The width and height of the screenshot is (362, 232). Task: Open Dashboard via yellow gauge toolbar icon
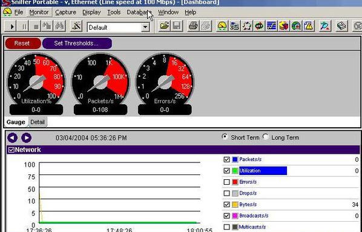[x=222, y=26]
